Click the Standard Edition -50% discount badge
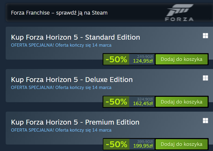Screen dimensions: 213x151 (x=116, y=59)
